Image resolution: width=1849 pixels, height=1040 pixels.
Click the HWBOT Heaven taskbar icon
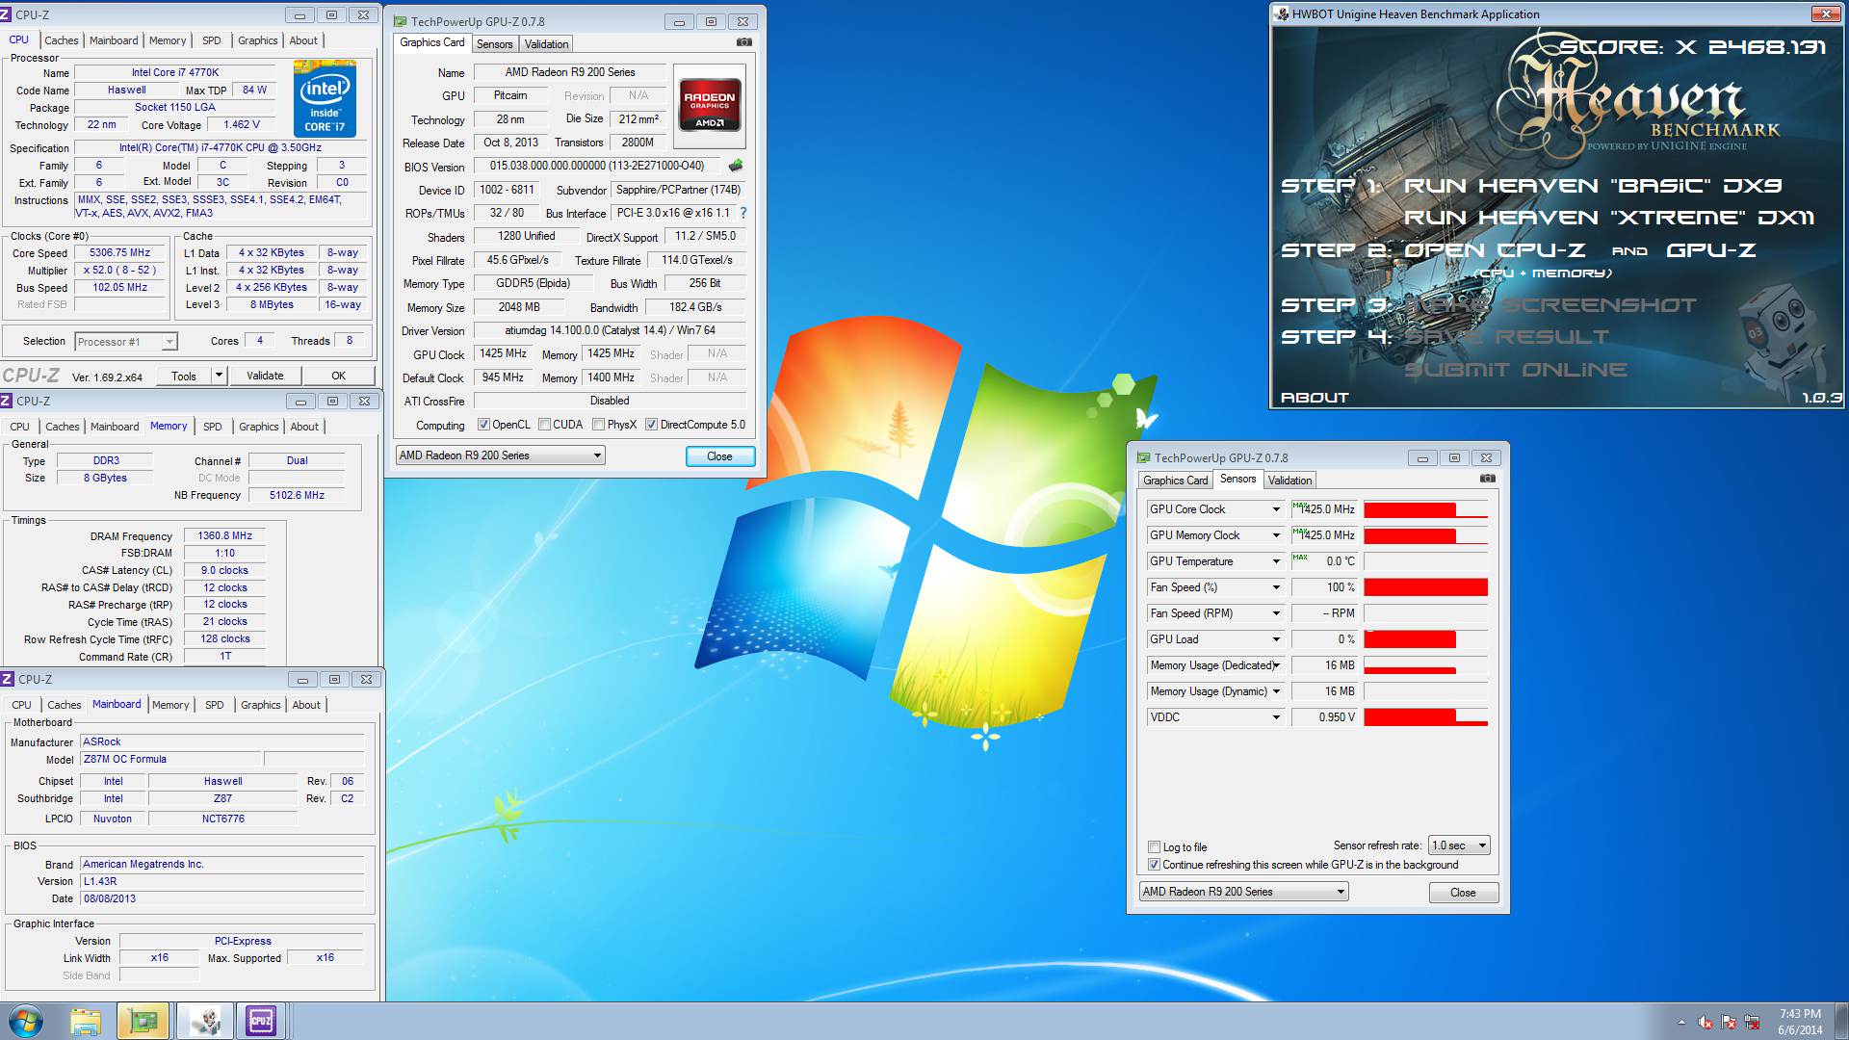click(x=203, y=1021)
